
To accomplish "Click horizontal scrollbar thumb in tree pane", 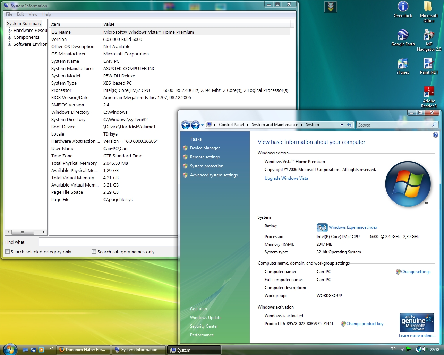I will (23, 232).
